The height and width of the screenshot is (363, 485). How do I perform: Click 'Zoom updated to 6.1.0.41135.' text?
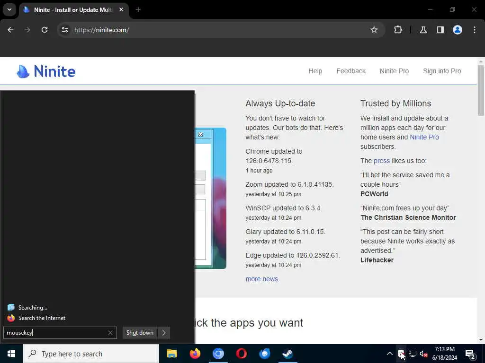(x=289, y=185)
